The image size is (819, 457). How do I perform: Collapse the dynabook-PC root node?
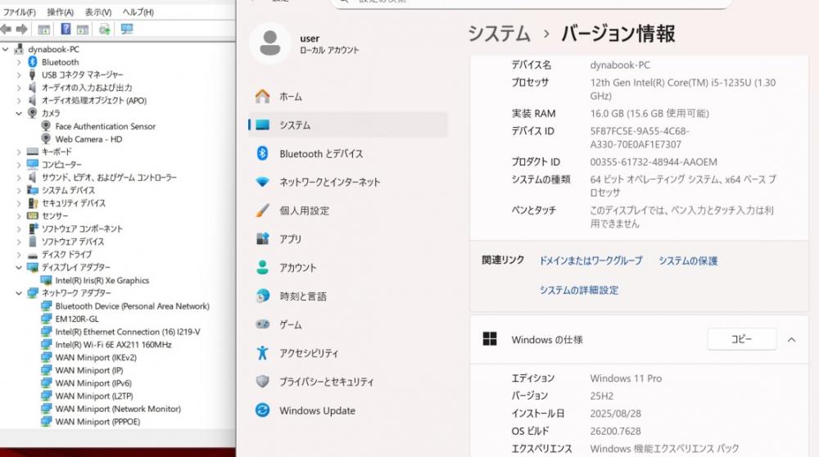pos(6,49)
